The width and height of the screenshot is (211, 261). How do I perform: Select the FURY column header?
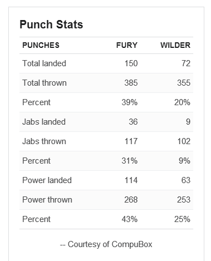tap(127, 45)
